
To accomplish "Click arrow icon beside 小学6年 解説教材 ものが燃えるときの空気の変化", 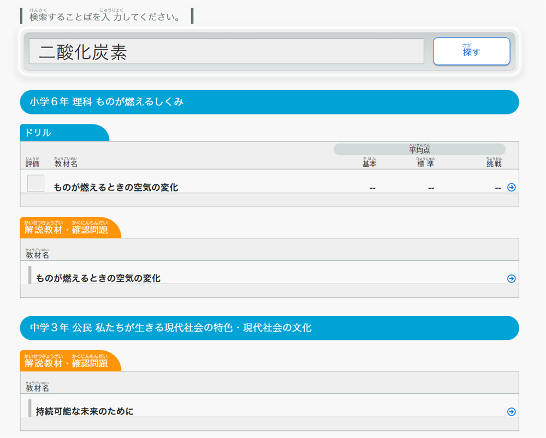I will click(x=511, y=279).
